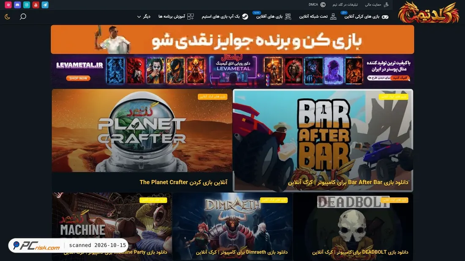
Task: Open the Bar After Bar download title
Action: pyautogui.click(x=348, y=182)
